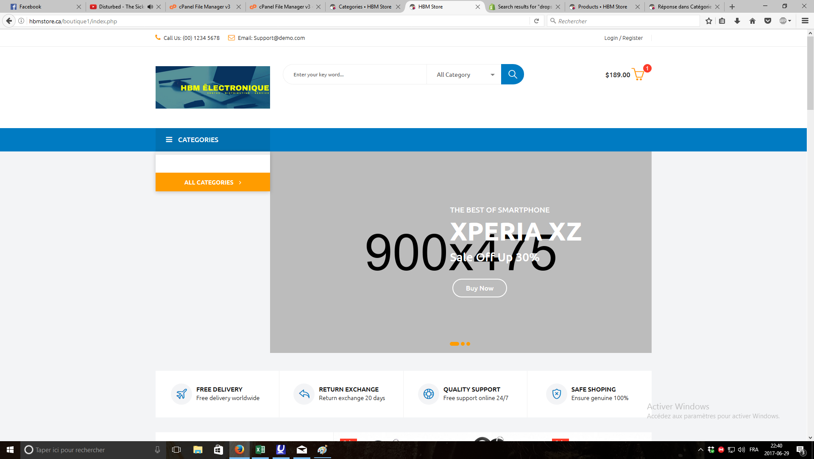Click the Safe Shoping shield icon
814x459 pixels.
[557, 394]
